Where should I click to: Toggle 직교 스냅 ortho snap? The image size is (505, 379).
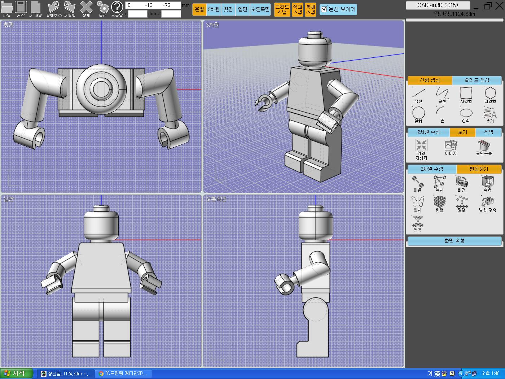coord(297,9)
